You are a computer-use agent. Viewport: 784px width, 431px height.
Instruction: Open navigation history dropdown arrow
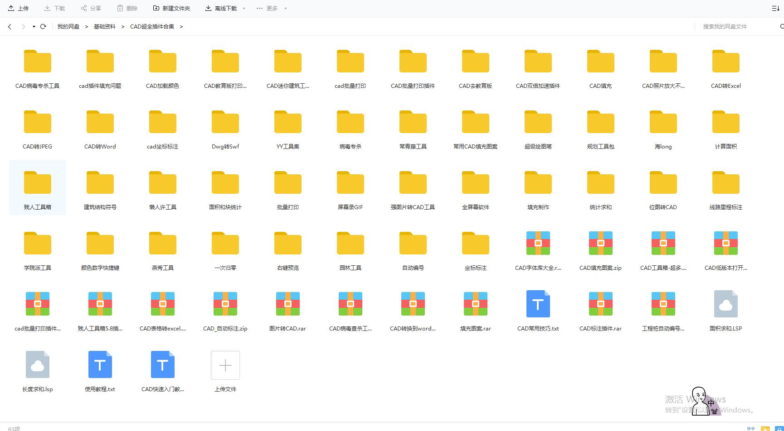click(x=34, y=27)
